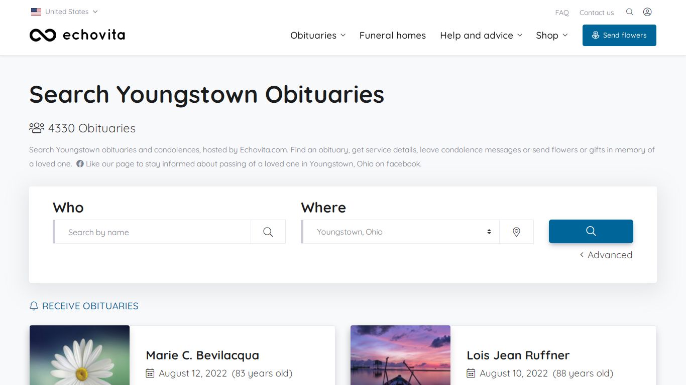Viewport: 686px width, 385px height.
Task: Open the FAQ link
Action: tap(562, 13)
